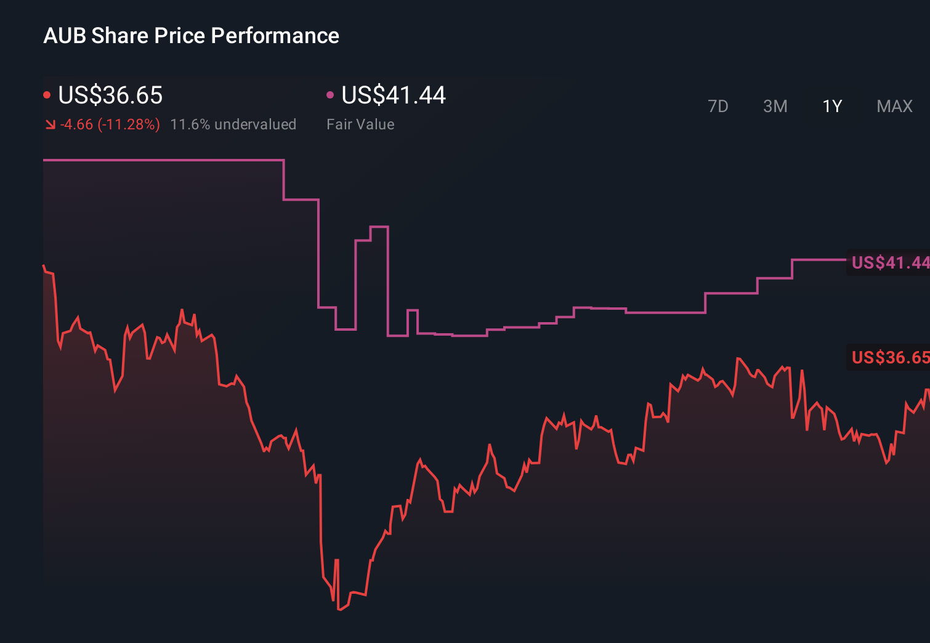
Task: Click the US$41.44 fair value figure
Action: [x=393, y=95]
